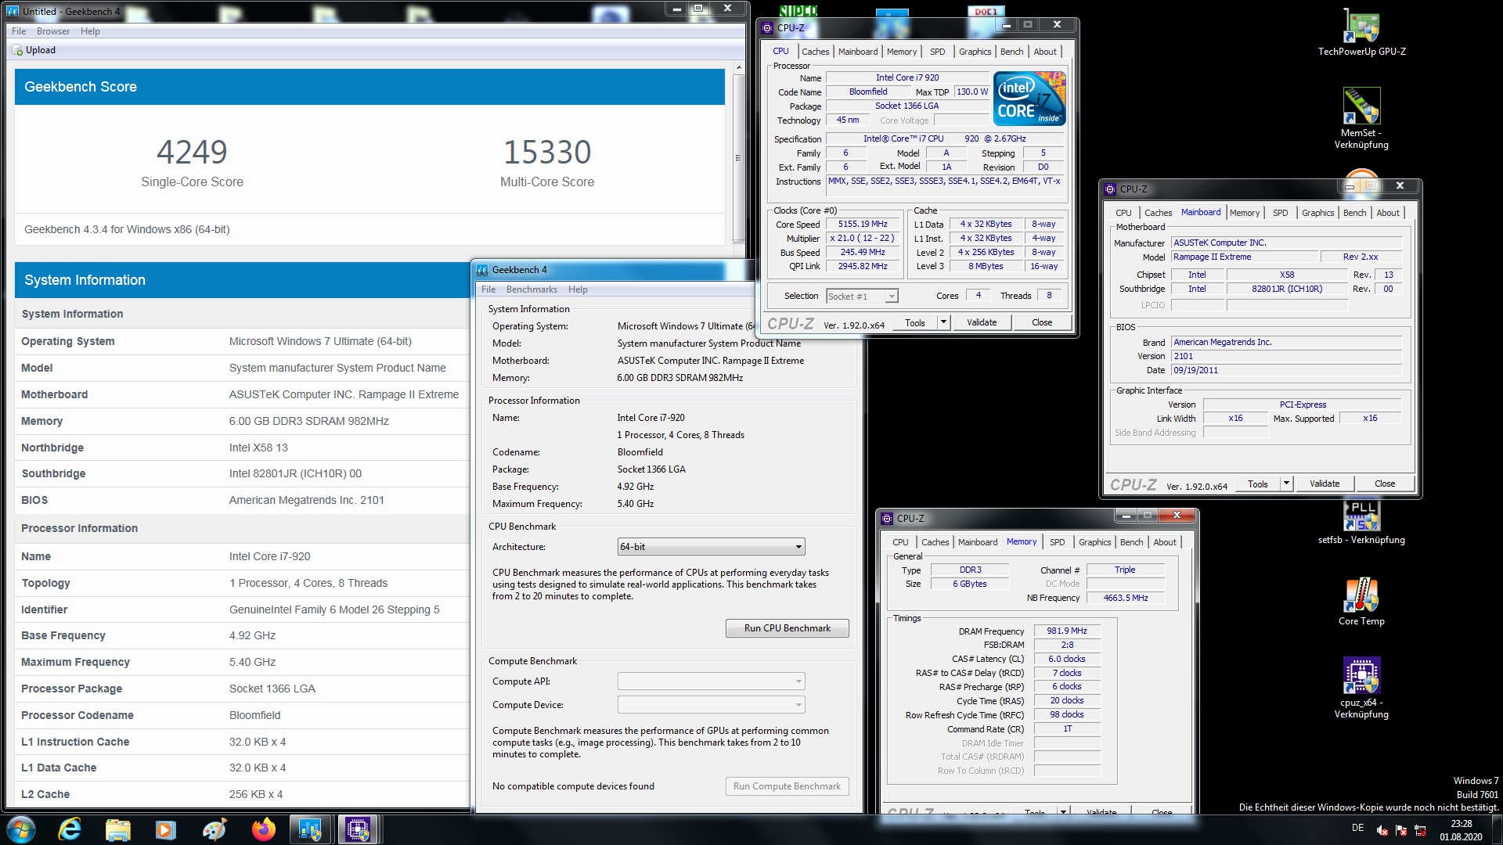1503x845 pixels.
Task: Click the Run CPU Benchmark button
Action: click(787, 628)
